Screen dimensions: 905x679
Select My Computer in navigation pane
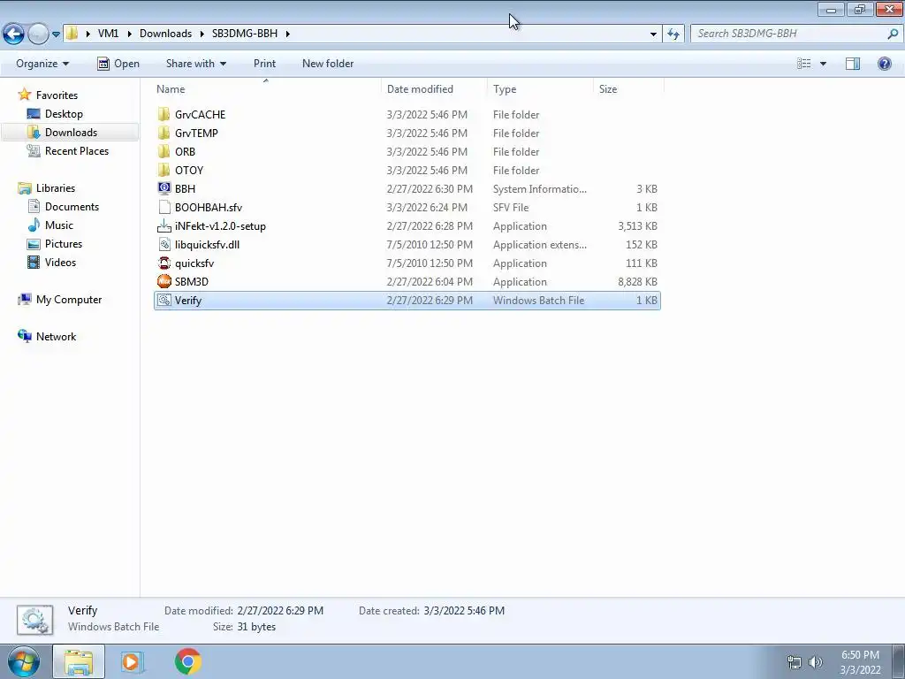click(69, 300)
